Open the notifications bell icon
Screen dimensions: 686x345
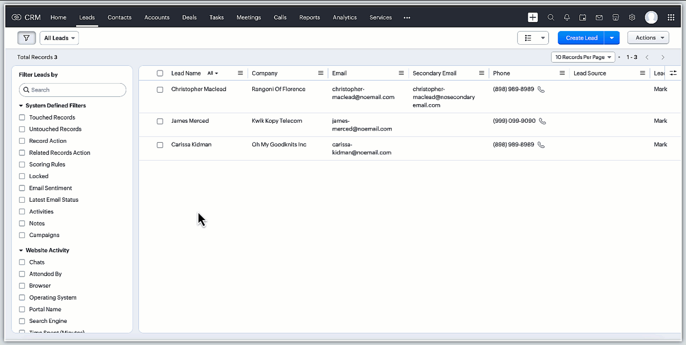(567, 17)
